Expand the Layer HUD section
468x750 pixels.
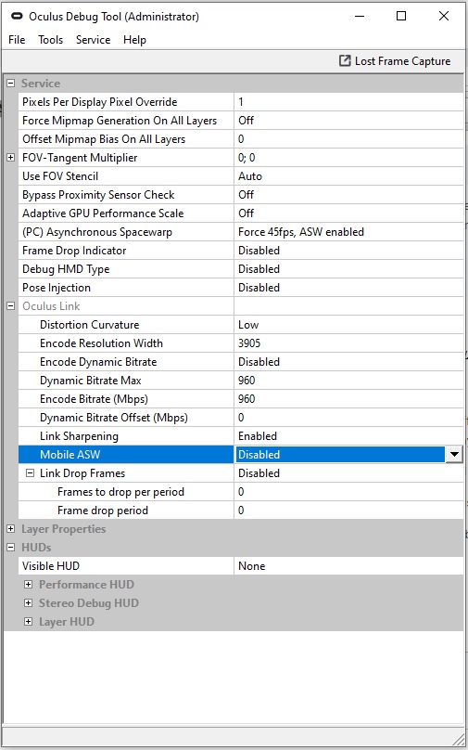(29, 622)
